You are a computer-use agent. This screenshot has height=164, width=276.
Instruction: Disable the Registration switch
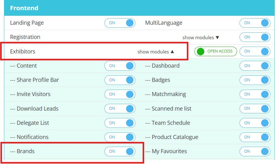[x=255, y=37]
